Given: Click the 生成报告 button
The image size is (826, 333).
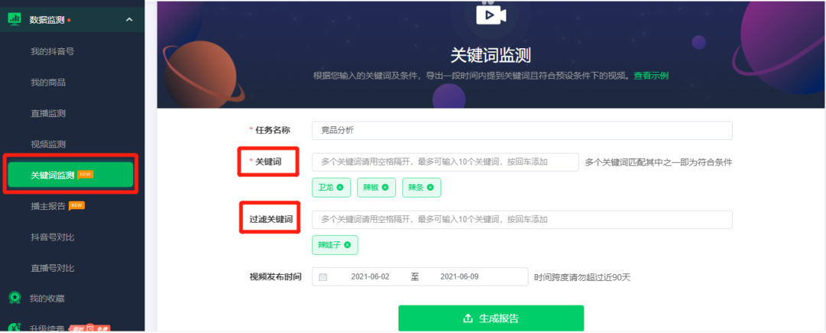Looking at the screenshot, I should point(491,318).
